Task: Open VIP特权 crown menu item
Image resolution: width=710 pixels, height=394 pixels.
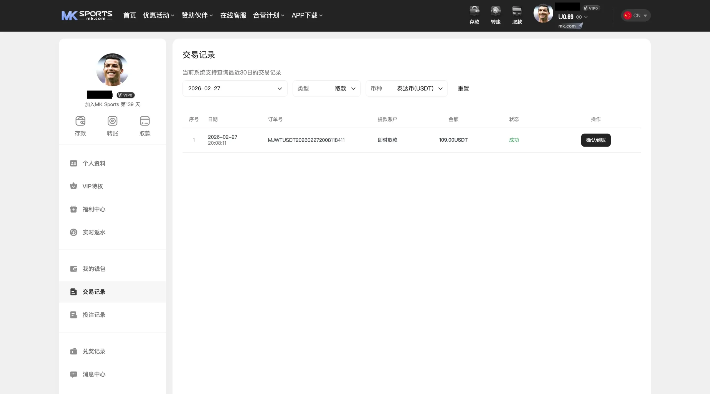Action: click(93, 186)
